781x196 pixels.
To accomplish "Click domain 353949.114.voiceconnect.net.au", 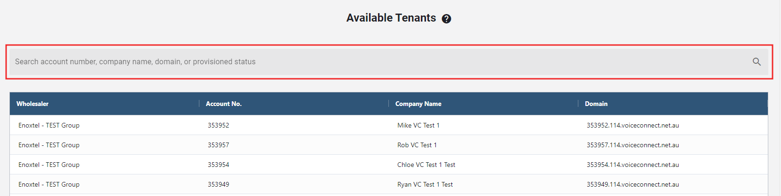I will click(632, 184).
